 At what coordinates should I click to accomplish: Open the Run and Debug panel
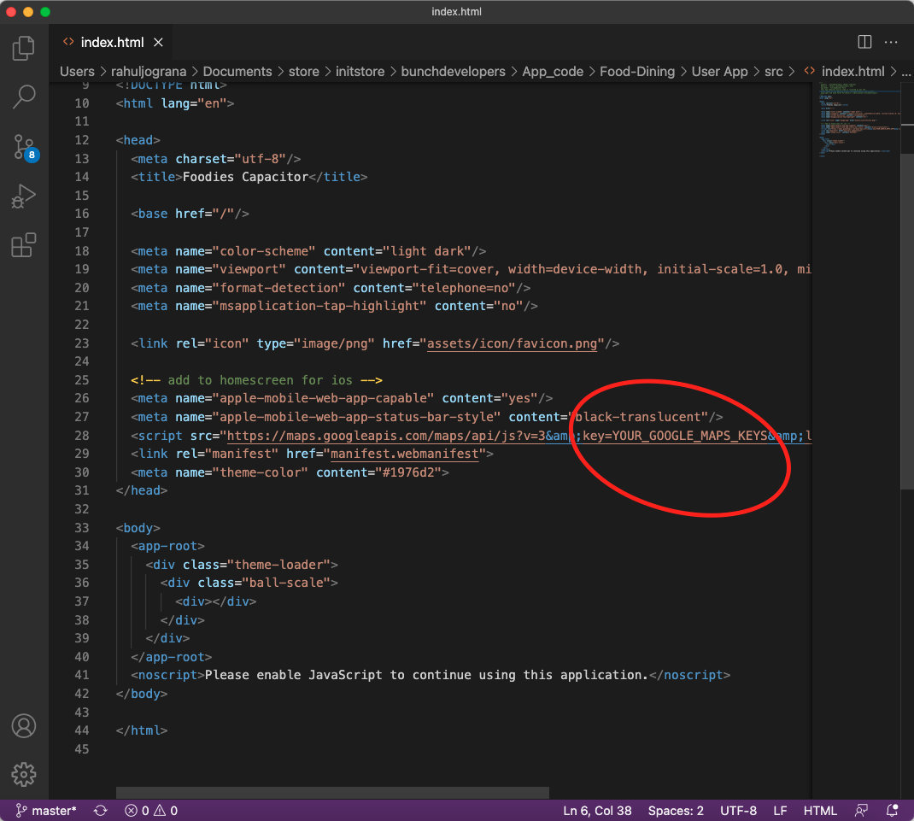[23, 196]
